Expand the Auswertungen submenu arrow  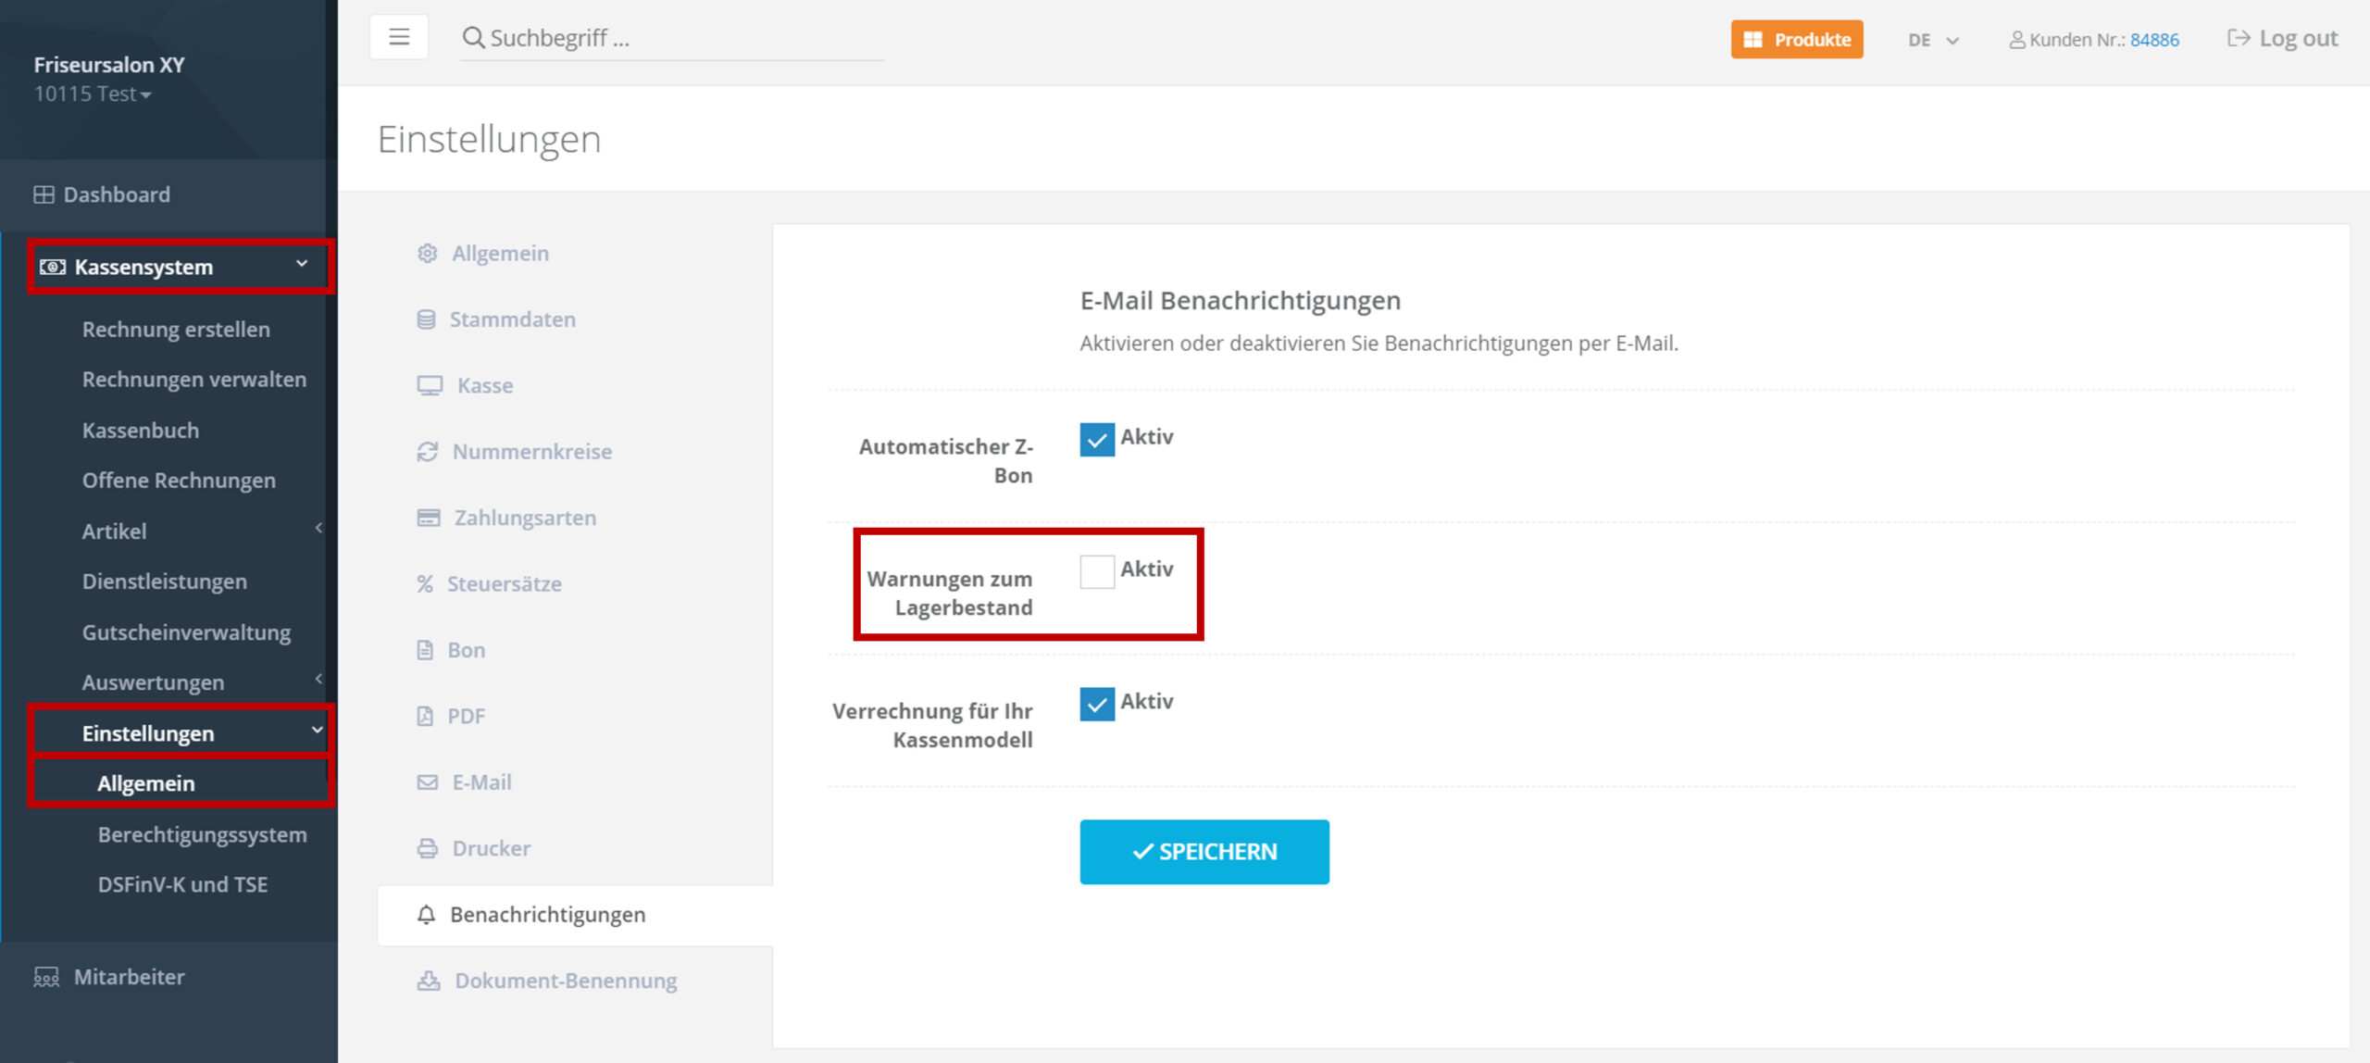tap(318, 679)
